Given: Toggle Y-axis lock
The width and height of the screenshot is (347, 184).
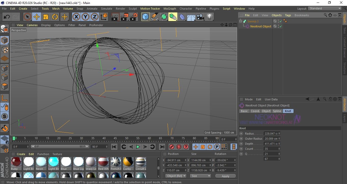Looking at the screenshot, I should click(x=85, y=17).
